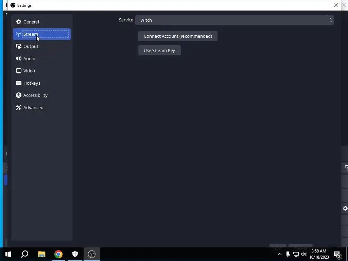Switch to the Audio settings section

[x=42, y=58]
